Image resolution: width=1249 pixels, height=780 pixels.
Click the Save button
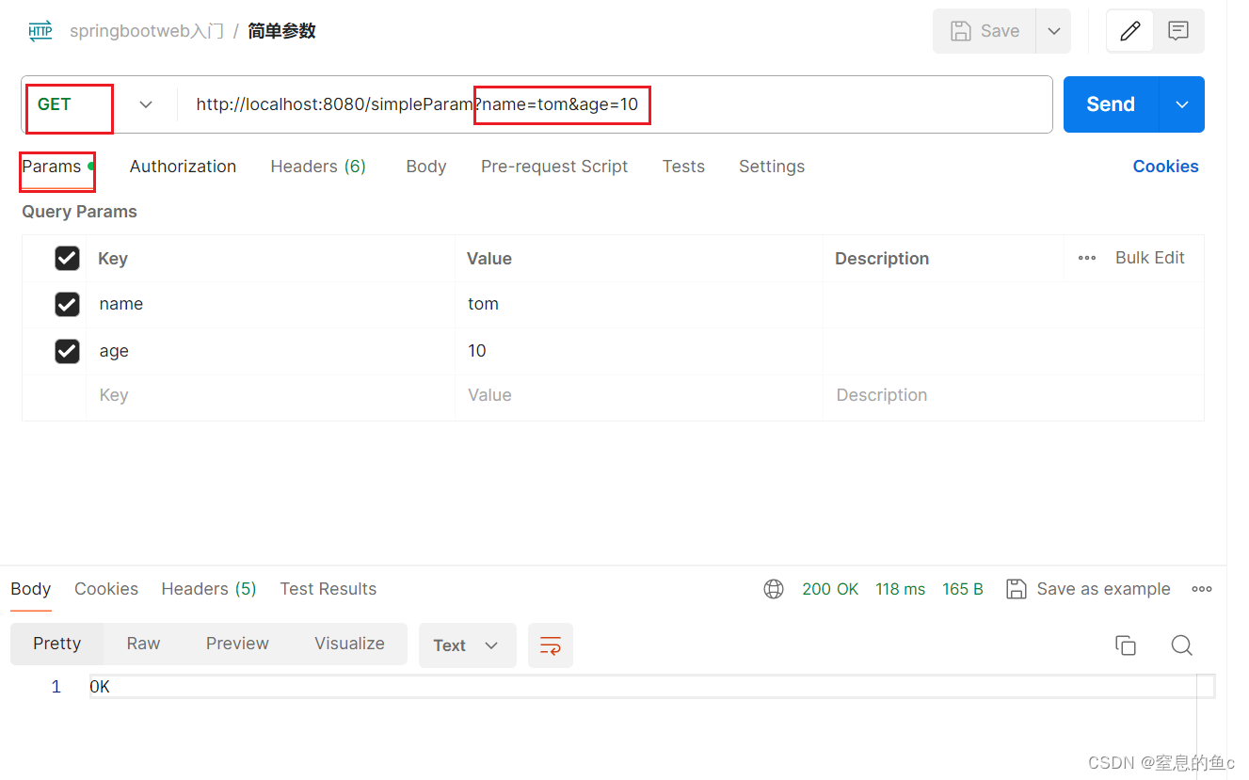[x=985, y=31]
